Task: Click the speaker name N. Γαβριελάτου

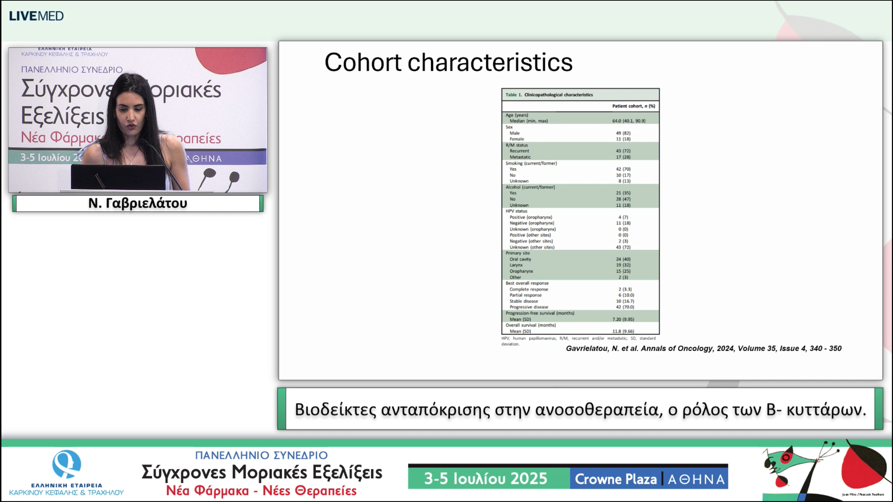Action: point(138,203)
